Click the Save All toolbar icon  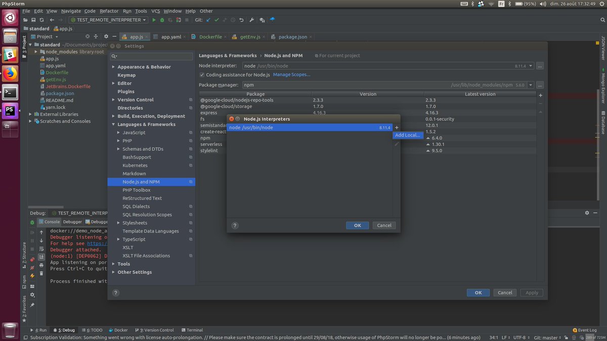tap(34, 20)
